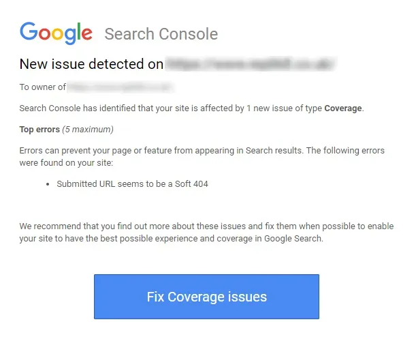Click 'were found on your site:' line

pos(66,162)
